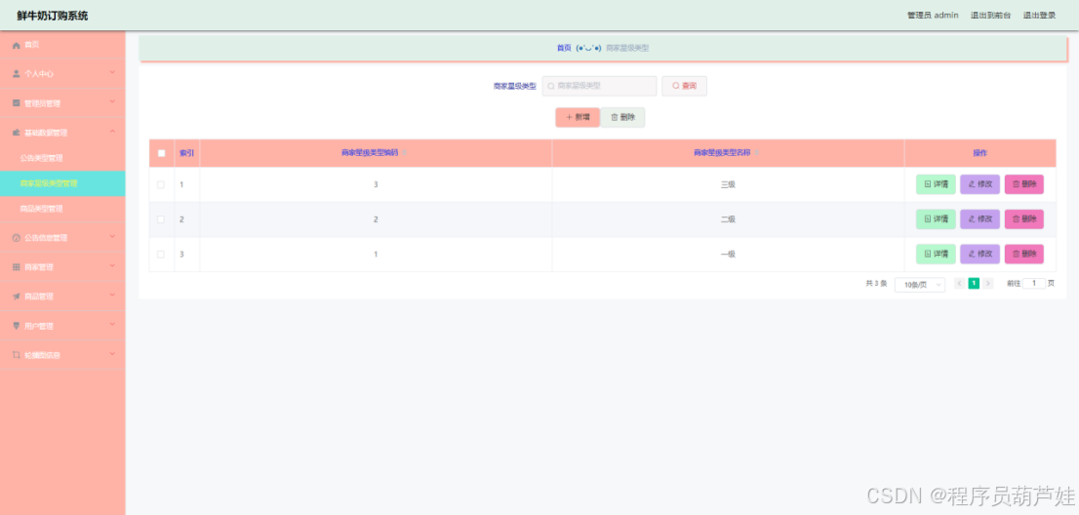
Task: Click 退出登录 in top bar
Action: pos(1039,16)
